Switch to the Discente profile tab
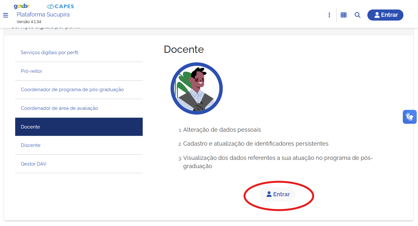The width and height of the screenshot is (418, 226). [x=31, y=145]
